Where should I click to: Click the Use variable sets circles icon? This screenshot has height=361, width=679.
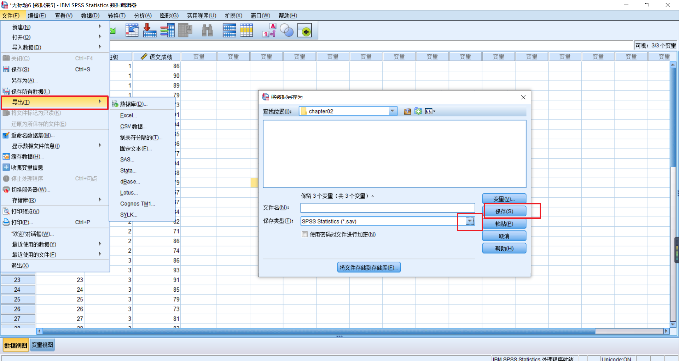click(x=287, y=30)
